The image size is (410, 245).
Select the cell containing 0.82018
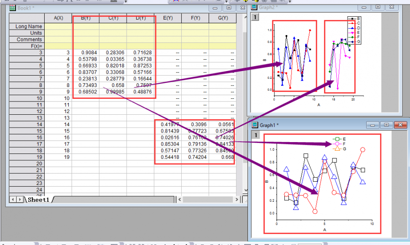coord(113,66)
